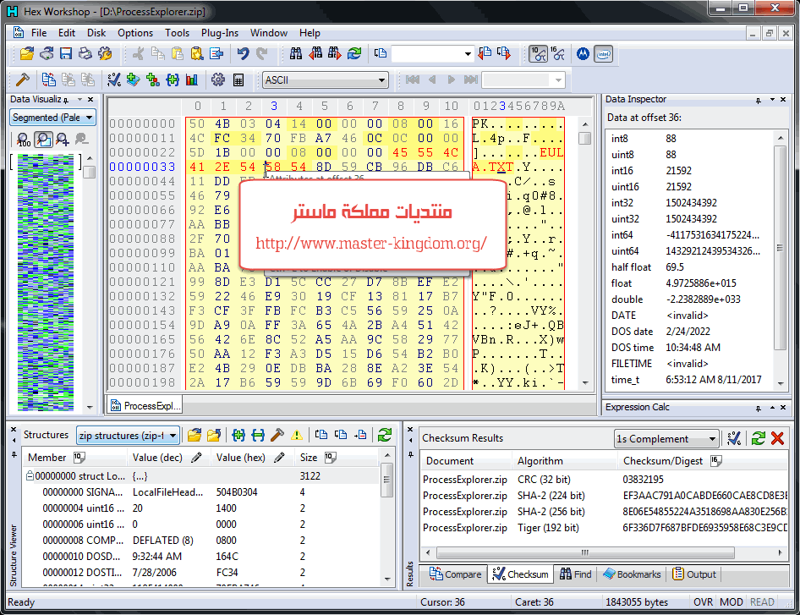Toggle the hex format icon beside Checksum/Digest

716,461
